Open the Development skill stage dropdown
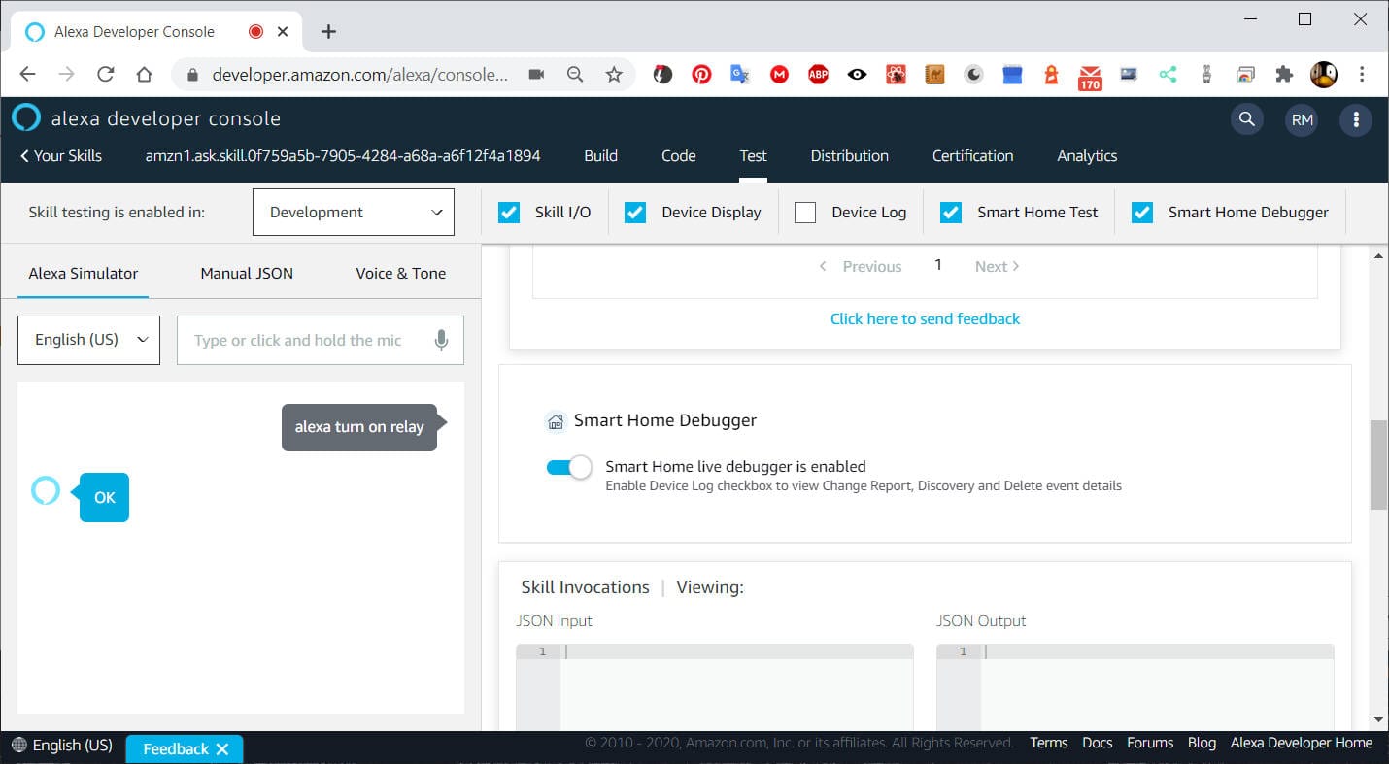The height and width of the screenshot is (764, 1389). coord(353,212)
